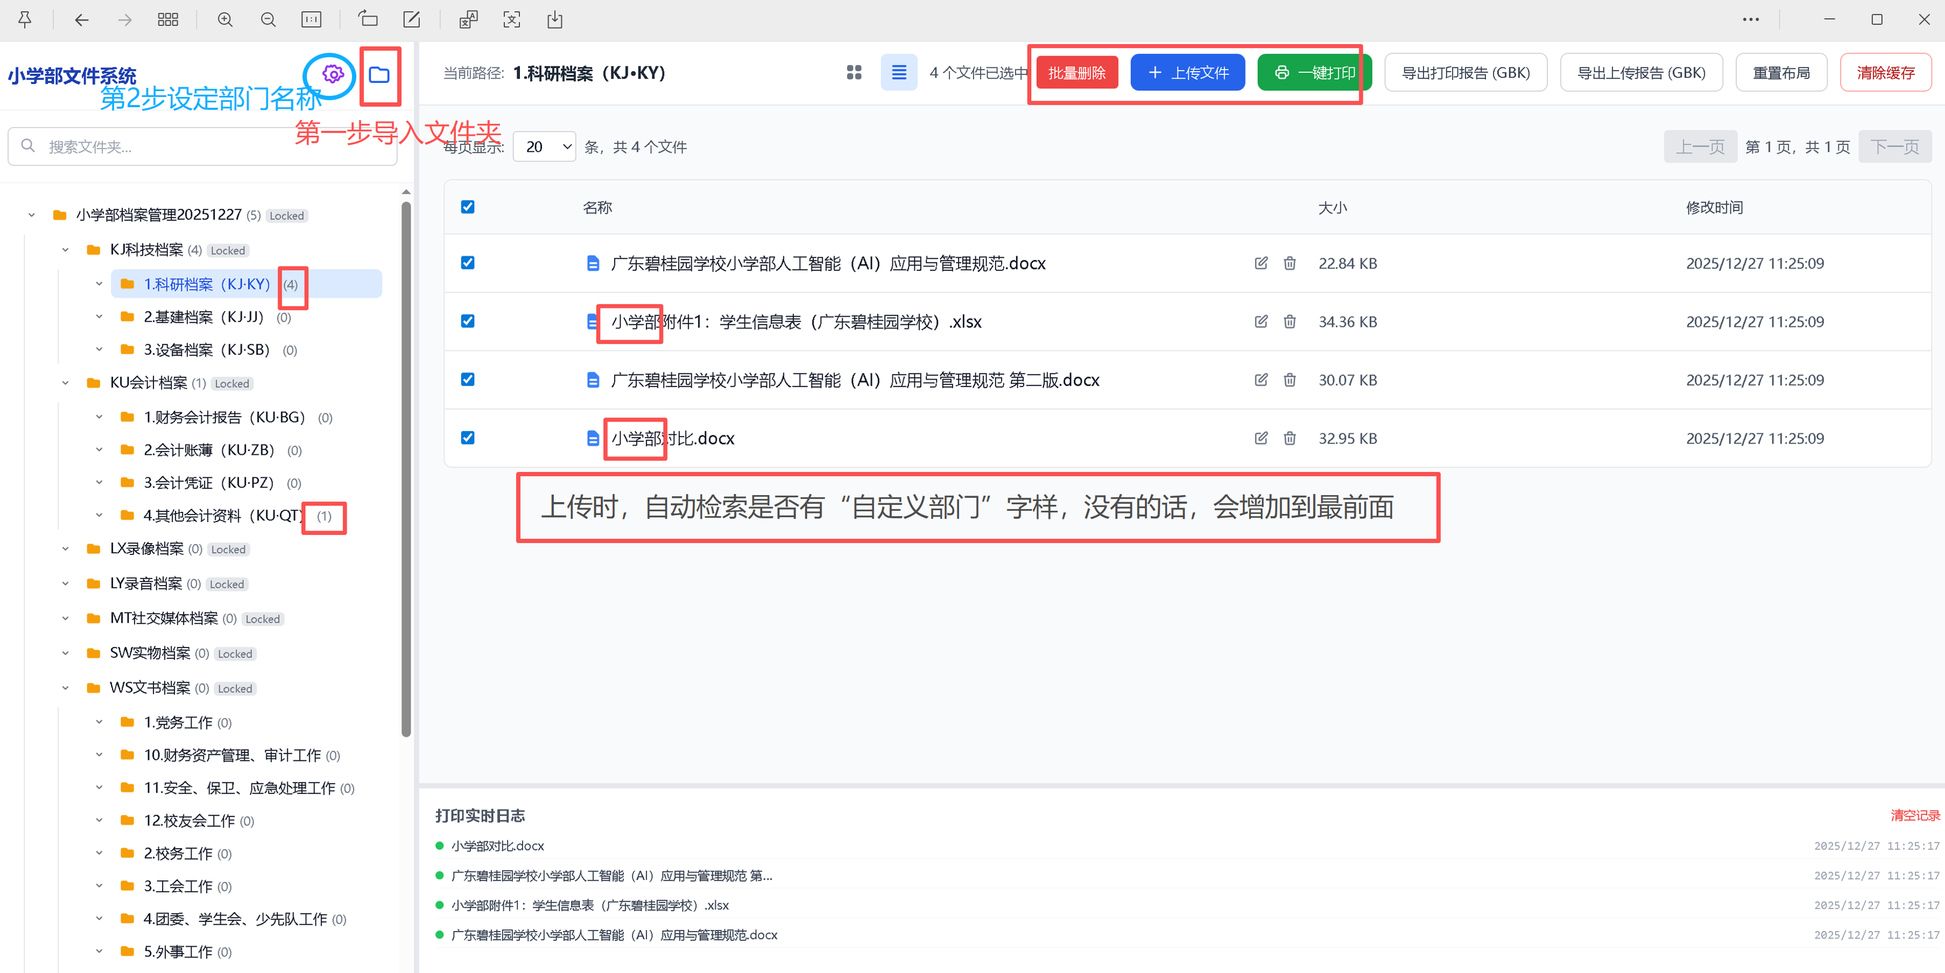The height and width of the screenshot is (973, 1945).
Task: Switch to grid view in the file panel
Action: pyautogui.click(x=853, y=72)
